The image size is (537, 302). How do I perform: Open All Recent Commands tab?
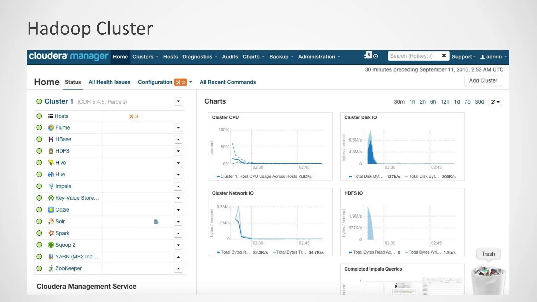228,82
